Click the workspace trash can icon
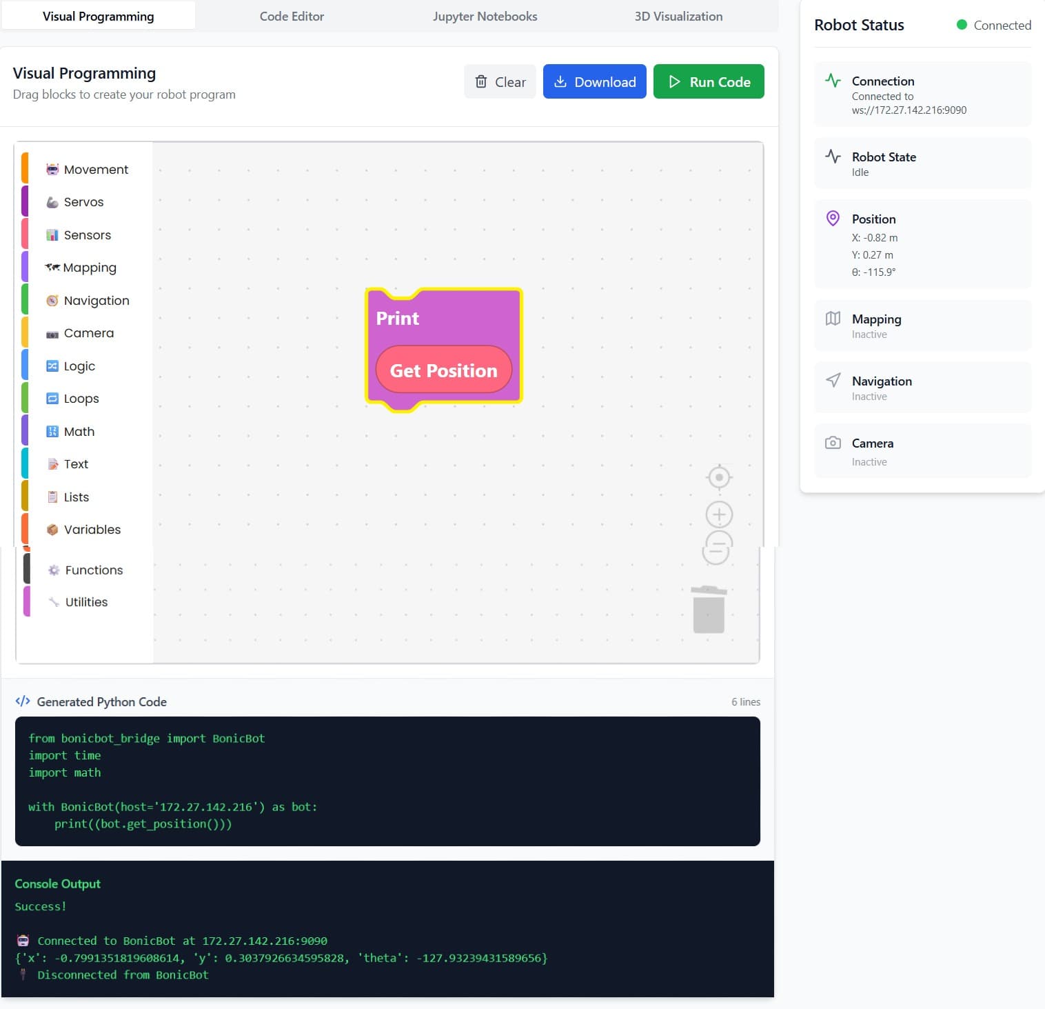 pos(709,610)
